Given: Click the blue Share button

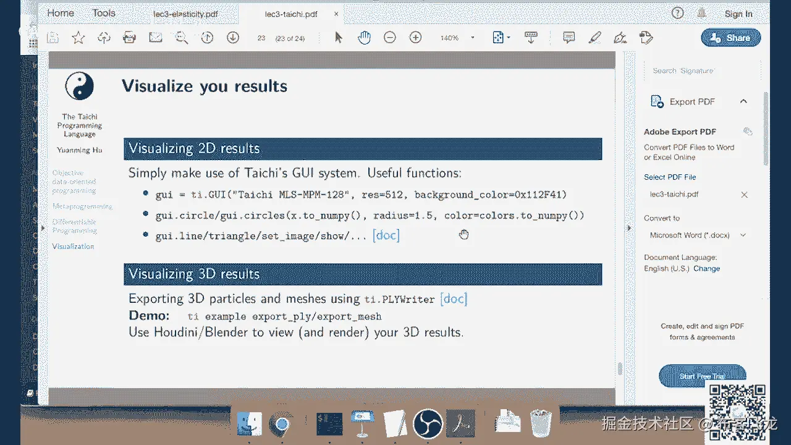Looking at the screenshot, I should point(731,38).
